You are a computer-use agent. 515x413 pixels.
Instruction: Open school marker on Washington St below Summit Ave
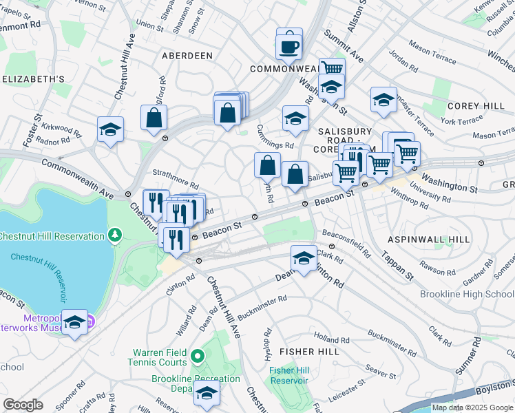pos(331,88)
